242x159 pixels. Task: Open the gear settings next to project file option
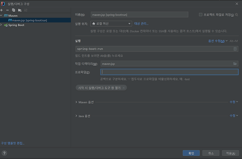(237, 15)
